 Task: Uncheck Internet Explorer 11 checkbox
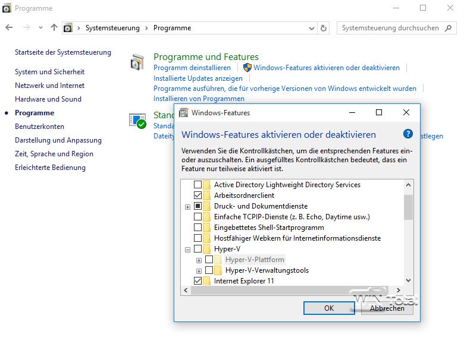pyautogui.click(x=197, y=281)
